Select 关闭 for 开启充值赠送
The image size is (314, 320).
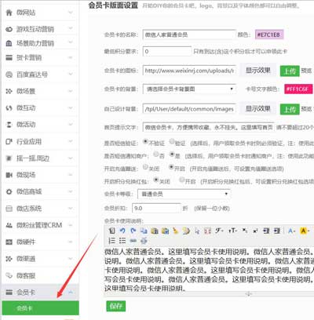coord(145,167)
